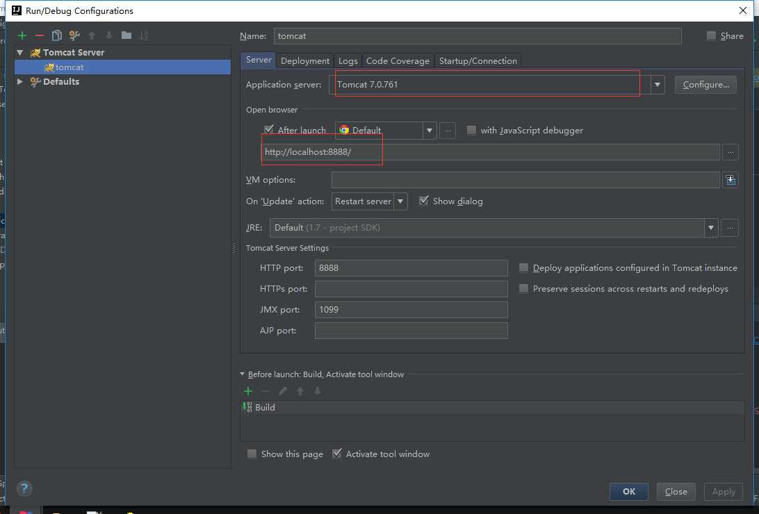Sort configurations using the sort icon
Screen dimensions: 759x514
click(144, 35)
